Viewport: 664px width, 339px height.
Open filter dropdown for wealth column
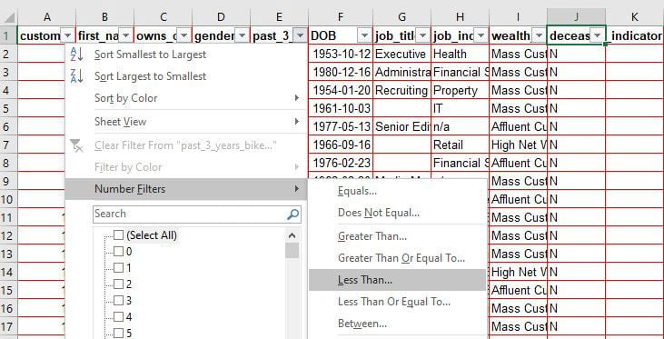pyautogui.click(x=539, y=36)
